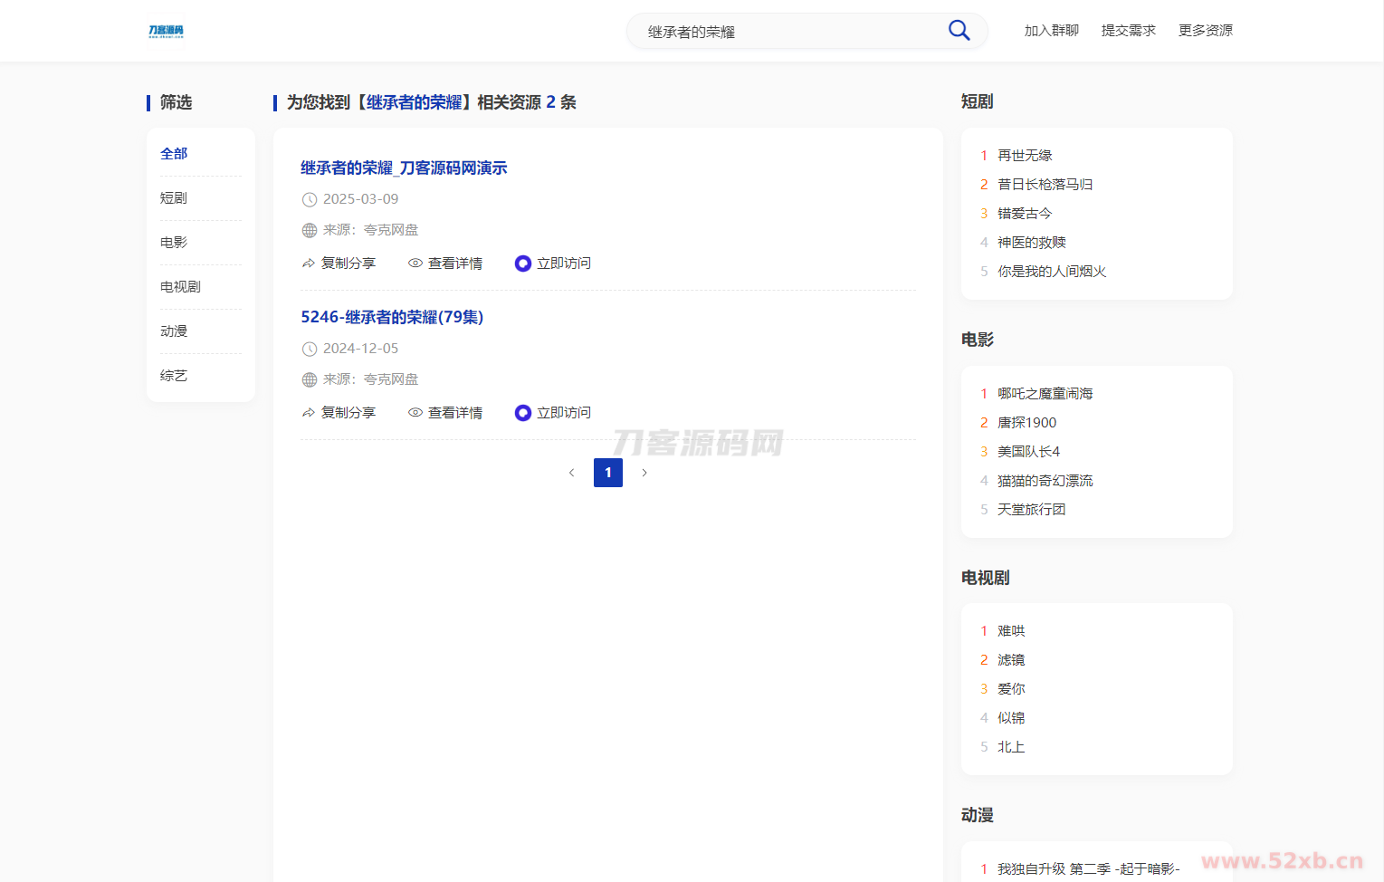Viewport: 1384px width, 882px height.
Task: Go to previous page with left chevron
Action: point(571,473)
